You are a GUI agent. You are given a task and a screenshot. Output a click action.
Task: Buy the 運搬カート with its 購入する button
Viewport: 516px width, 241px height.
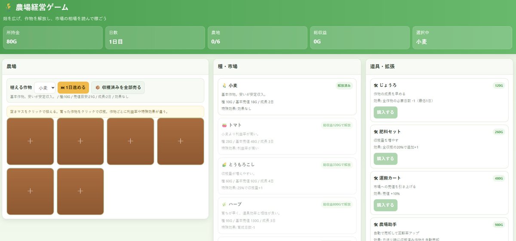pos(385,205)
